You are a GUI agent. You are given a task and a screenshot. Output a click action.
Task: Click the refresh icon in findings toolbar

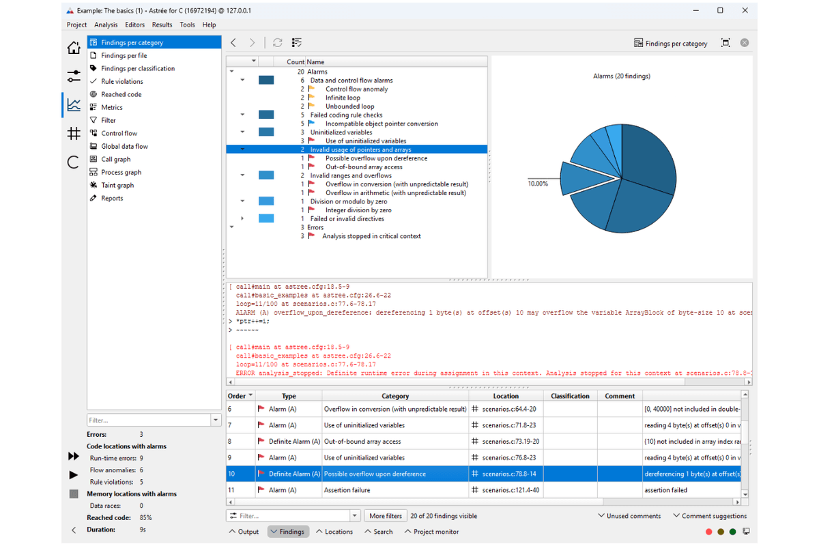point(277,43)
